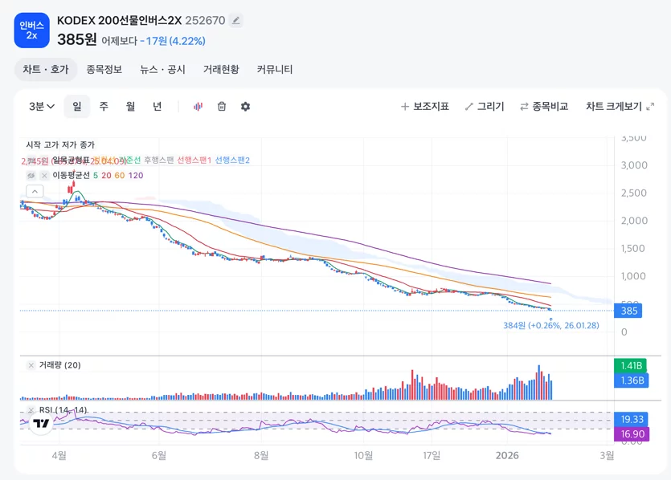
Task: Click the 이동평균선 indicator title
Action: 71,175
